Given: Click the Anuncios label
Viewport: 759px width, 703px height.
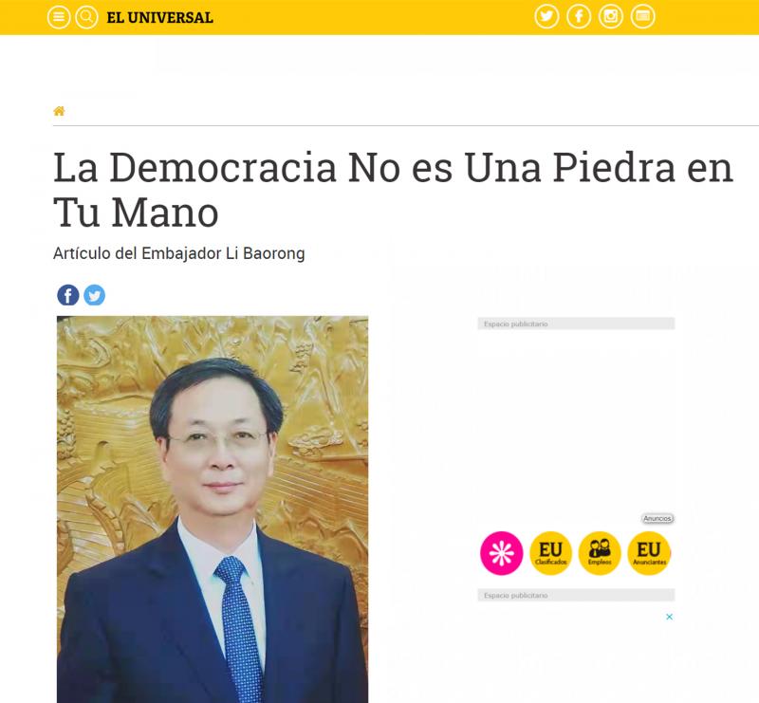Looking at the screenshot, I should coord(657,519).
